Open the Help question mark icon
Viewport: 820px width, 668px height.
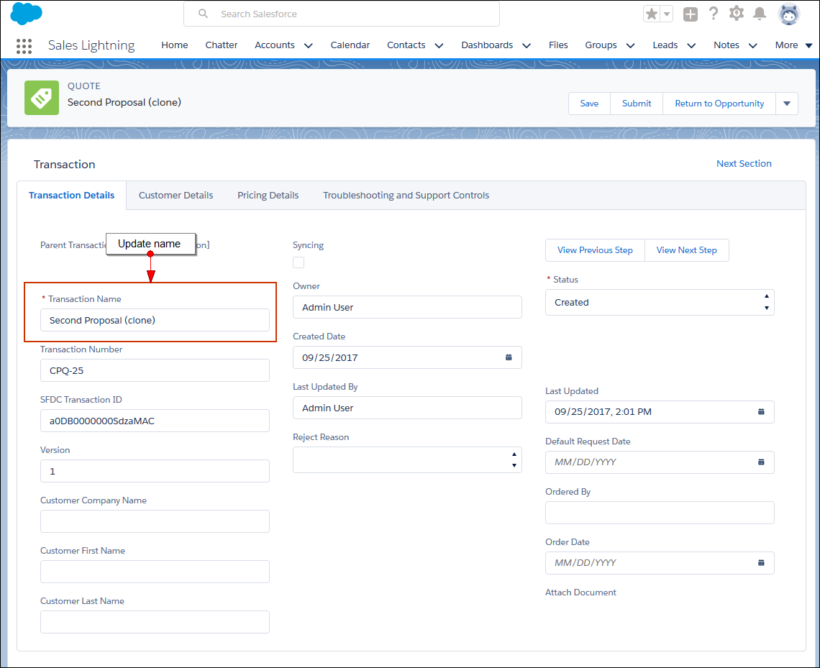tap(714, 14)
